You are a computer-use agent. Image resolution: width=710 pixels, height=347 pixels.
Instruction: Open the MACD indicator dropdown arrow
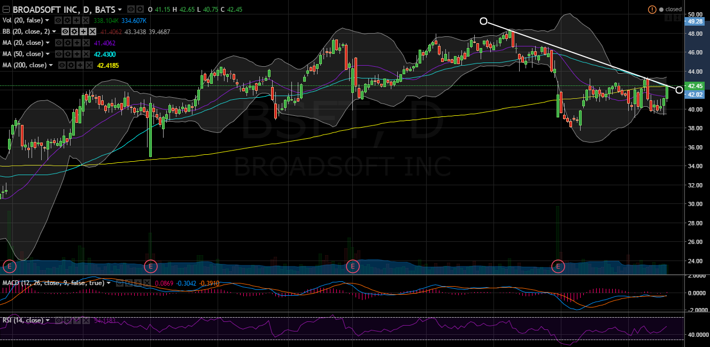(x=109, y=283)
